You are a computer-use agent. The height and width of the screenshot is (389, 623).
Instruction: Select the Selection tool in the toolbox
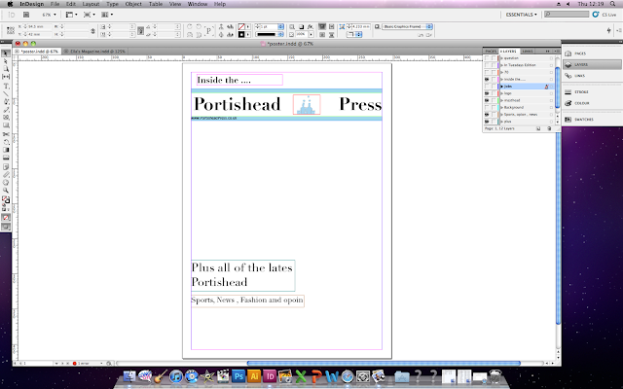click(6, 53)
